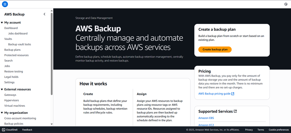
Task: Click the Create backup plan button
Action: [215, 49]
